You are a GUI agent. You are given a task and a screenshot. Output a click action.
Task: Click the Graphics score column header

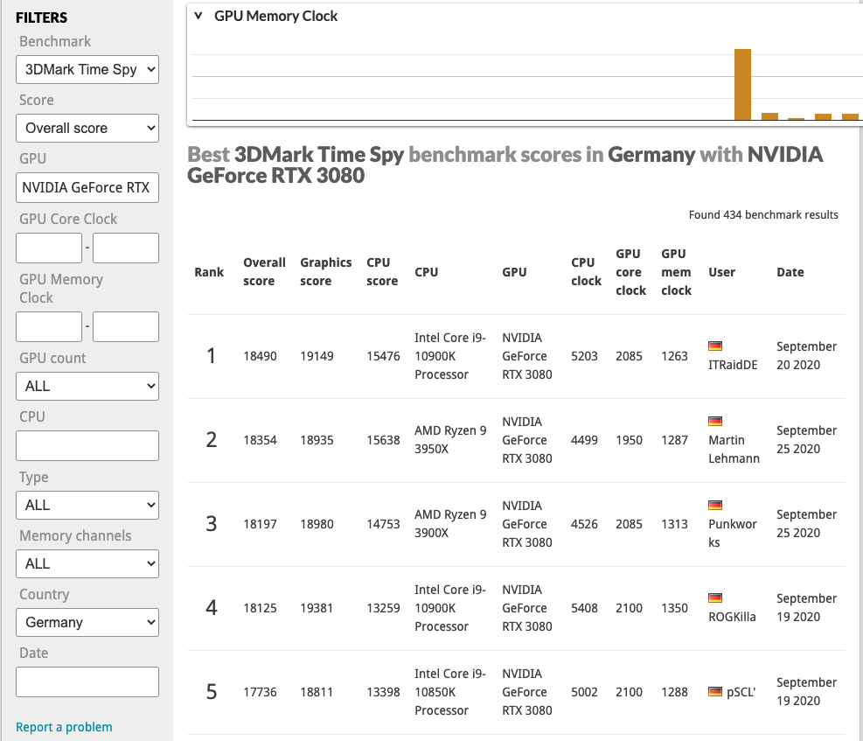[326, 272]
